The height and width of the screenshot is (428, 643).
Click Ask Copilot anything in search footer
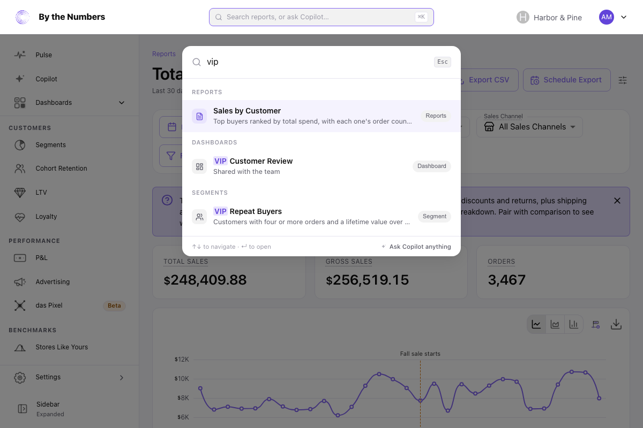coord(416,247)
